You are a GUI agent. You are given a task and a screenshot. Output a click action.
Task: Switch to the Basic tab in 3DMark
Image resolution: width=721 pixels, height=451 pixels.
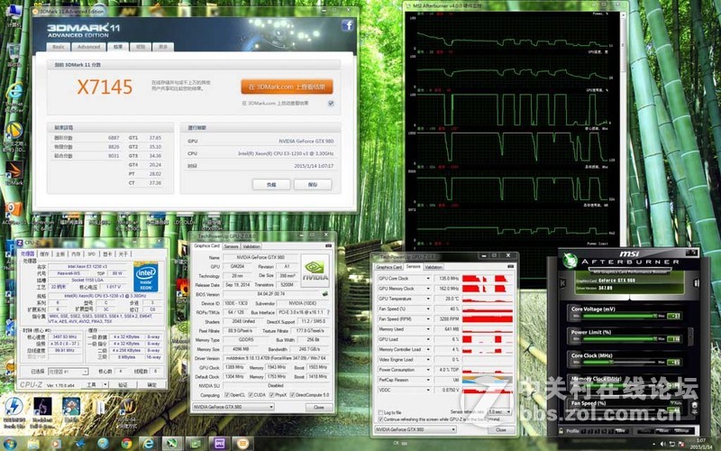pyautogui.click(x=59, y=47)
